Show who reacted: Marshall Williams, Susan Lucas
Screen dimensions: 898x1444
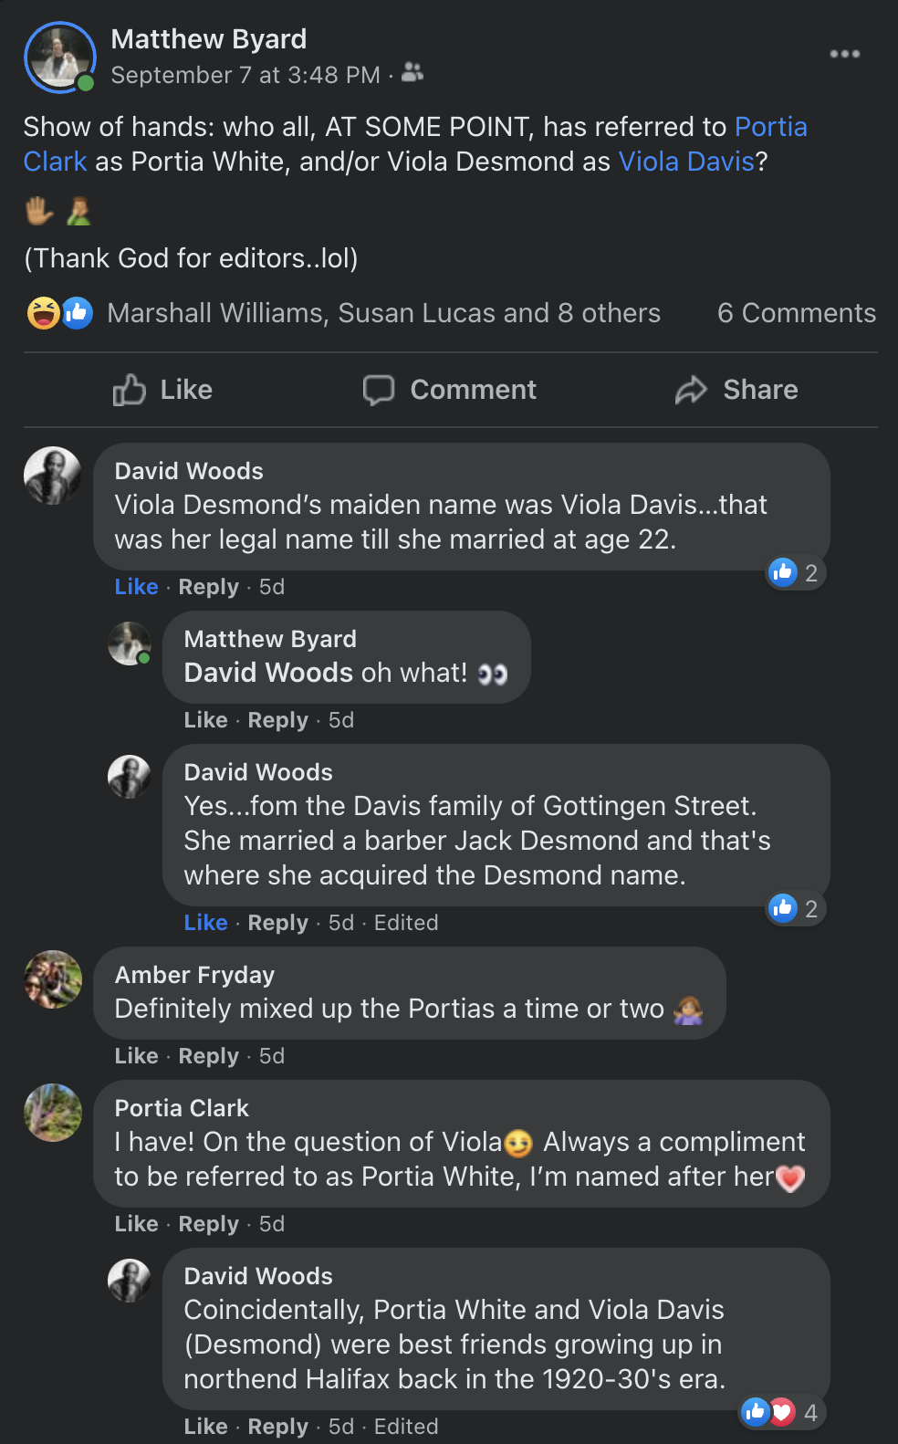(383, 313)
